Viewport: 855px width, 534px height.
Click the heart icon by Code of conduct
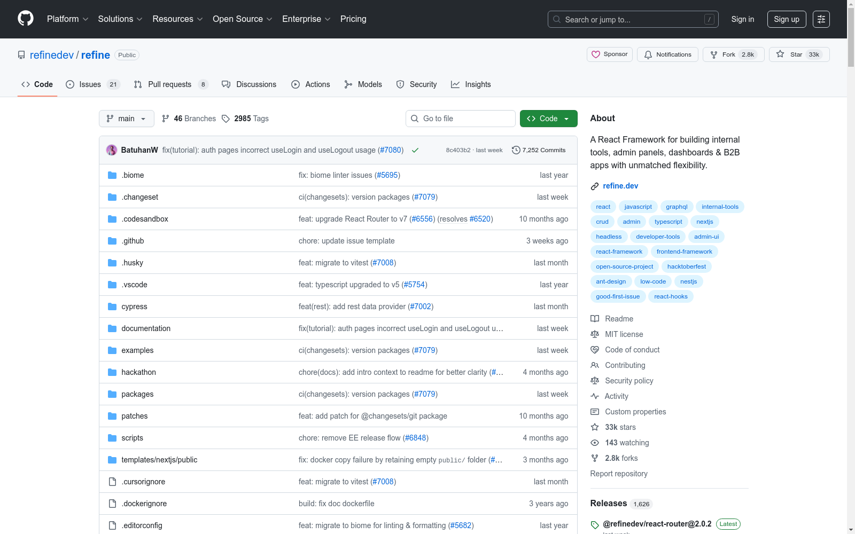click(x=595, y=350)
